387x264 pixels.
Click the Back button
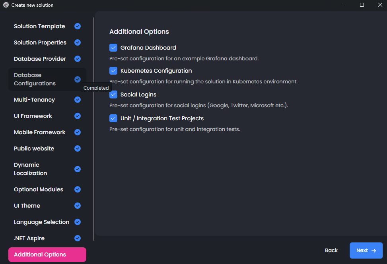(x=331, y=251)
